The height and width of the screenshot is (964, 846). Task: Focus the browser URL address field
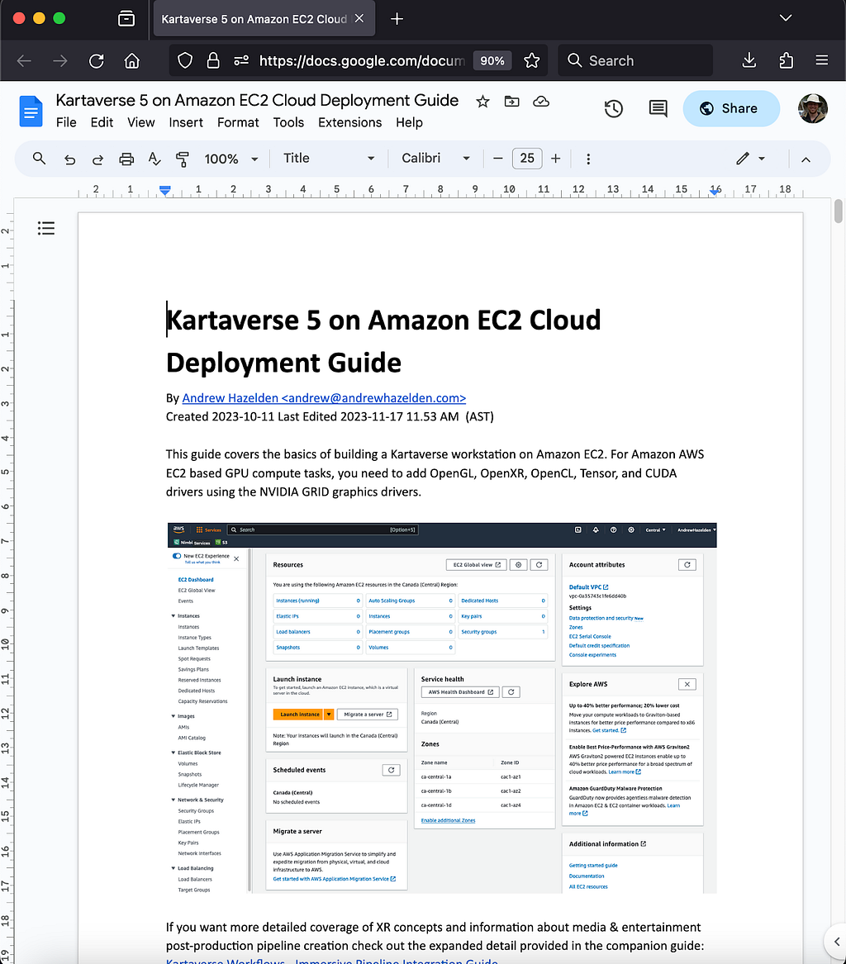pyautogui.click(x=362, y=61)
